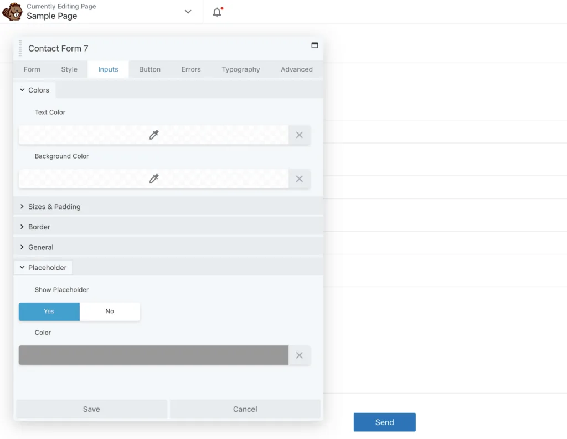Expand the Border section

168,227
